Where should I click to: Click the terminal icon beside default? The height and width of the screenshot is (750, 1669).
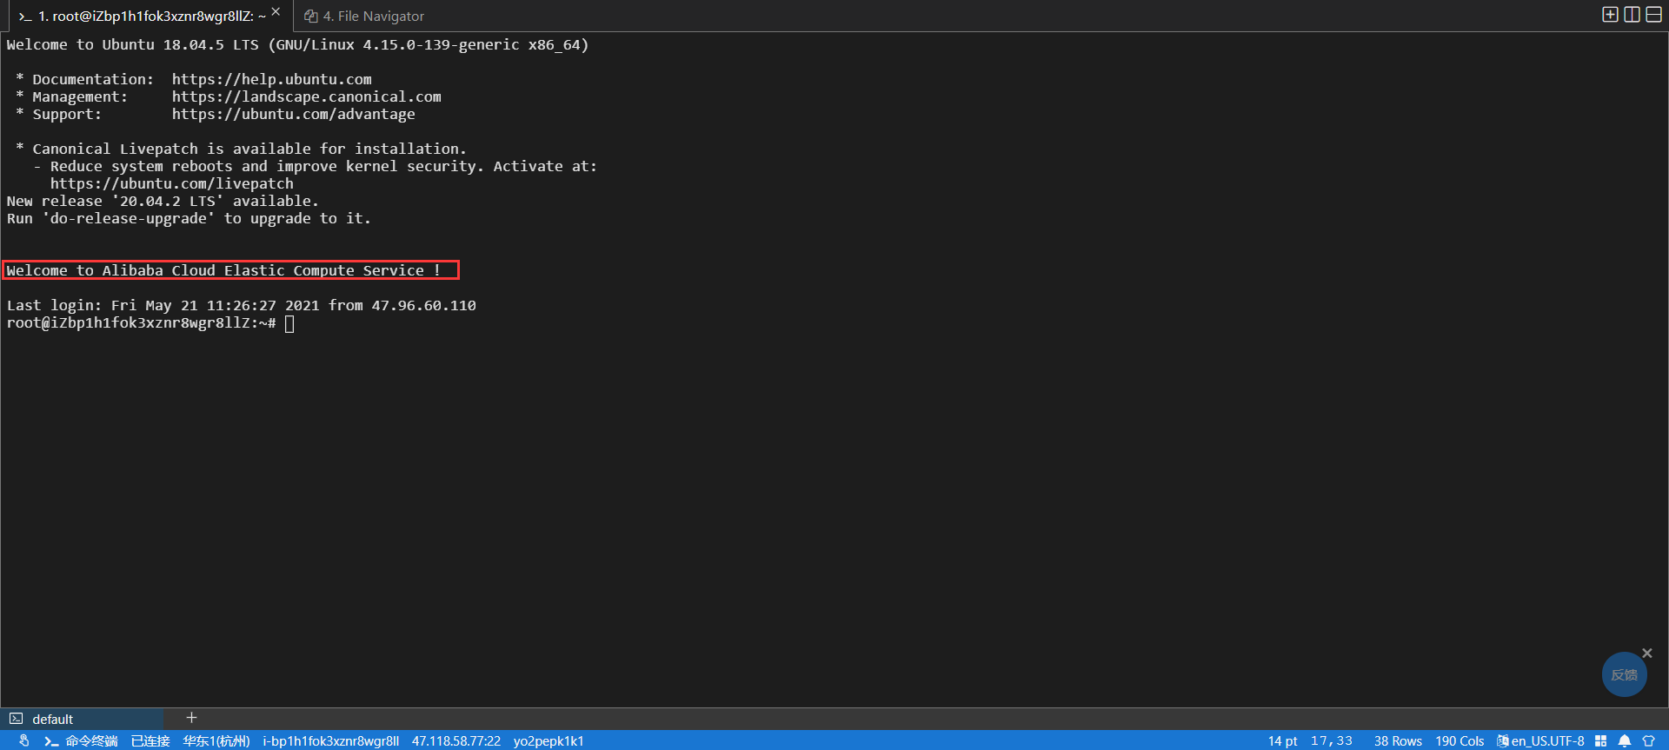16,719
